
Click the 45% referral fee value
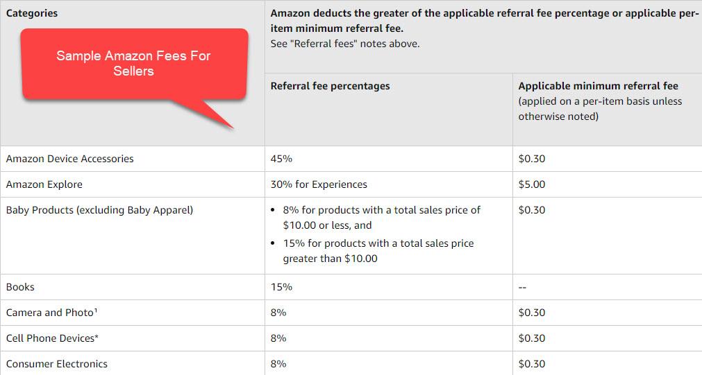tap(281, 159)
